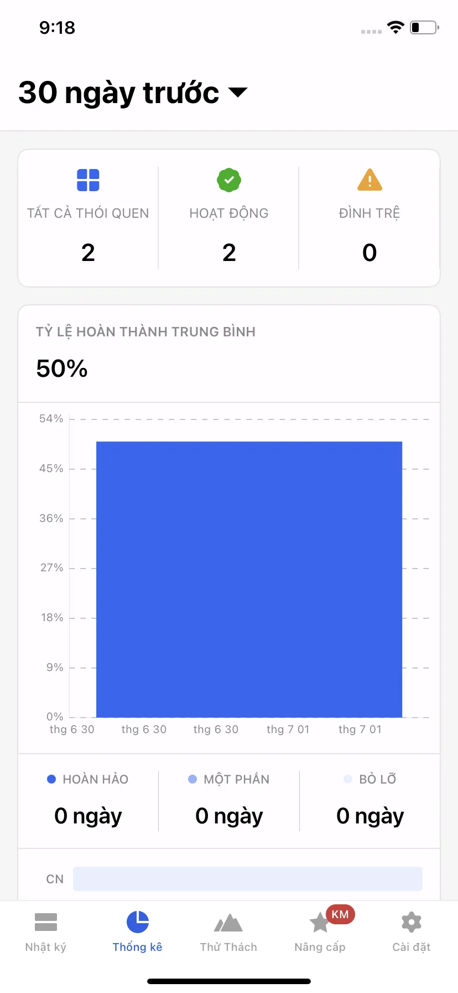Tap the ĐÌNH TRỆ count card
This screenshot has height=993, width=458.
click(369, 218)
